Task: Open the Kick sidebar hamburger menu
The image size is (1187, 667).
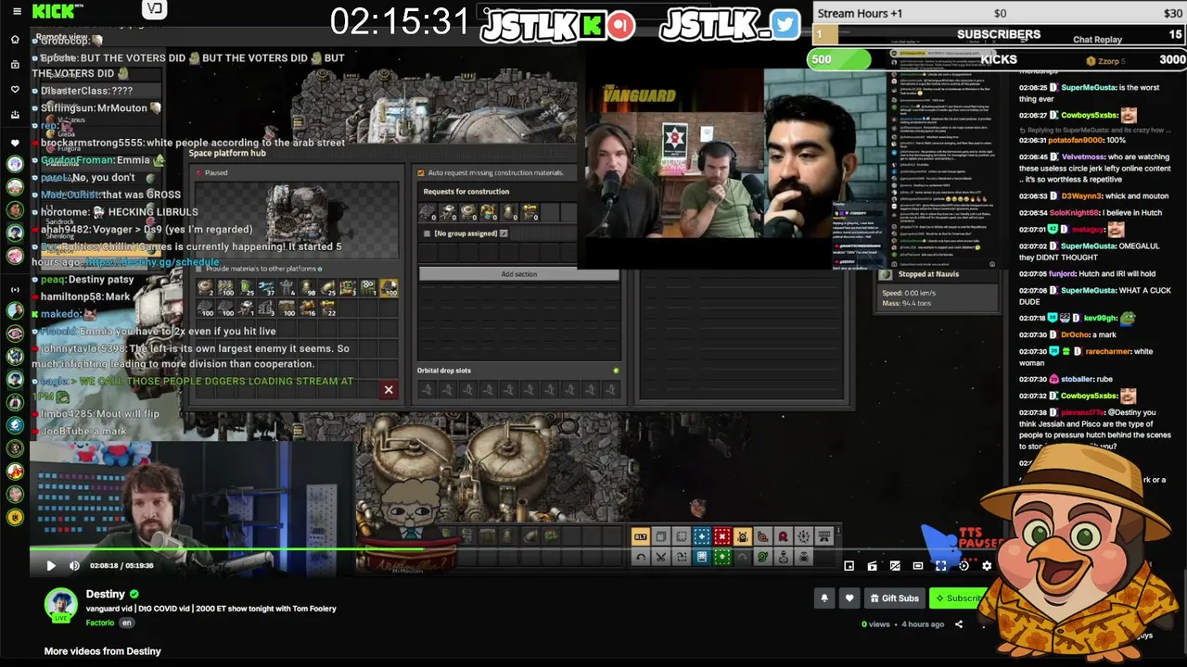Action: click(x=16, y=11)
